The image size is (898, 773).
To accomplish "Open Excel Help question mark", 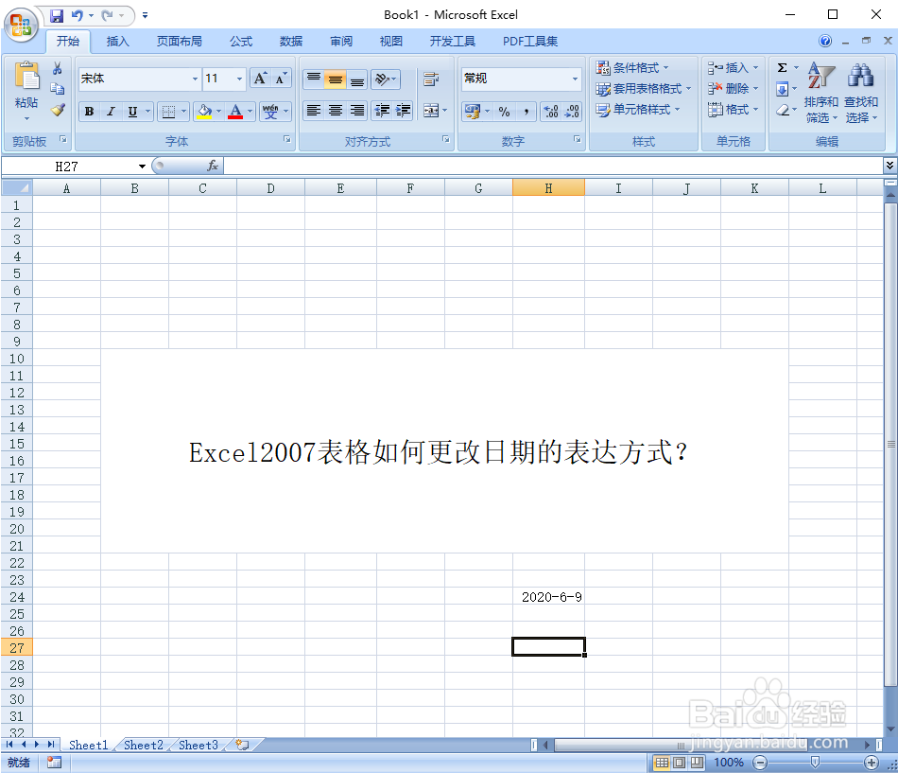I will point(825,41).
